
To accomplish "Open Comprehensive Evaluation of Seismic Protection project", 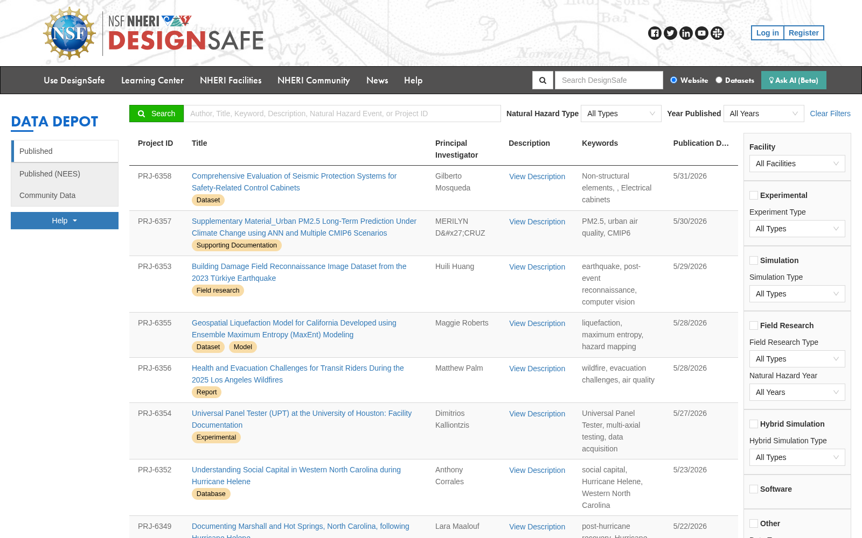I will pos(294,182).
